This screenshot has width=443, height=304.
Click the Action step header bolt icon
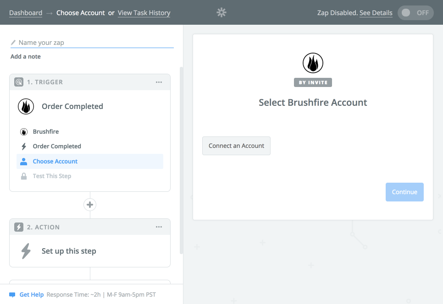tap(19, 227)
